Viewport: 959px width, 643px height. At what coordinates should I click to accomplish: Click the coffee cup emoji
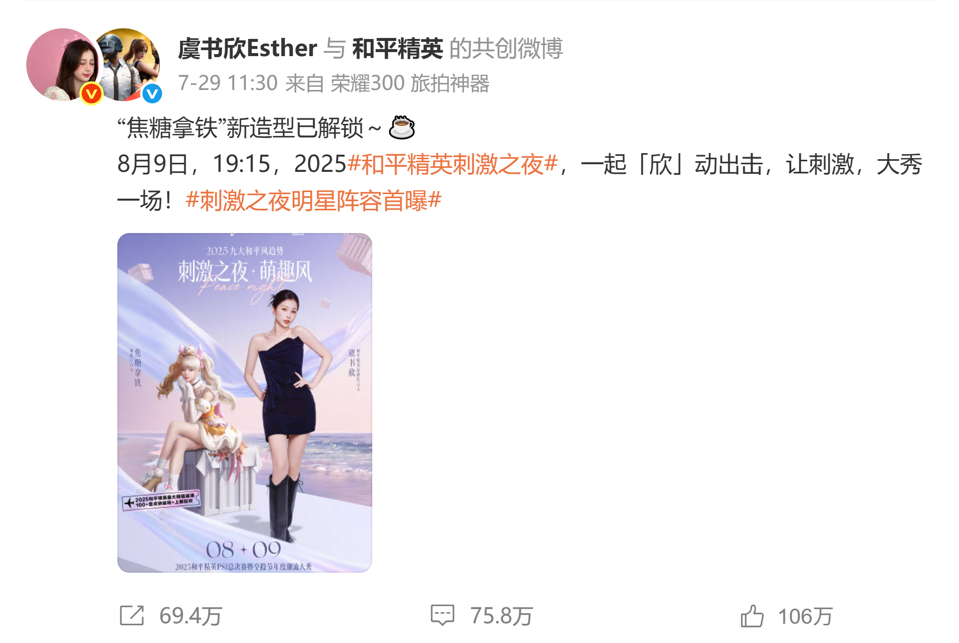click(x=402, y=127)
